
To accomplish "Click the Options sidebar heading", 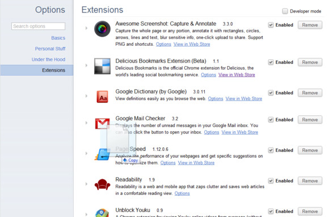I will 50,10.
